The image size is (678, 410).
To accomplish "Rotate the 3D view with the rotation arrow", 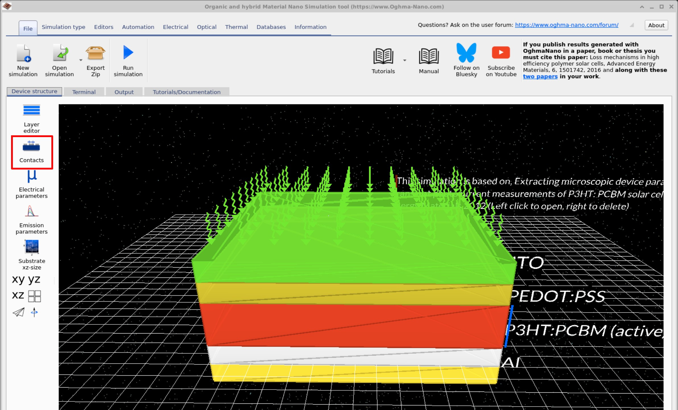I will pyautogui.click(x=34, y=312).
